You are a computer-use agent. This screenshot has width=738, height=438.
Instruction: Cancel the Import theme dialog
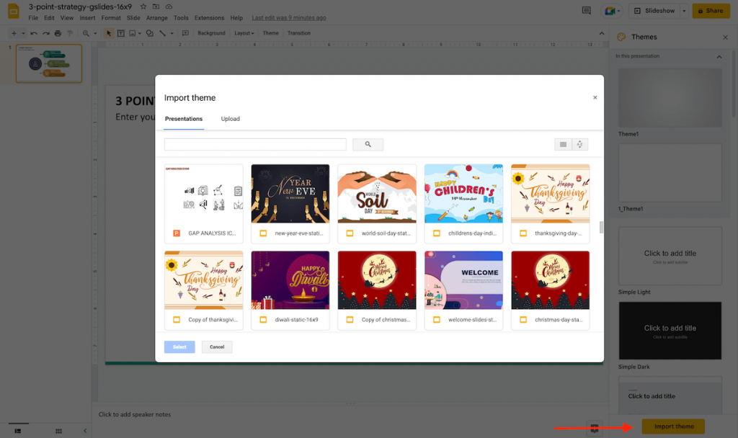tap(216, 347)
